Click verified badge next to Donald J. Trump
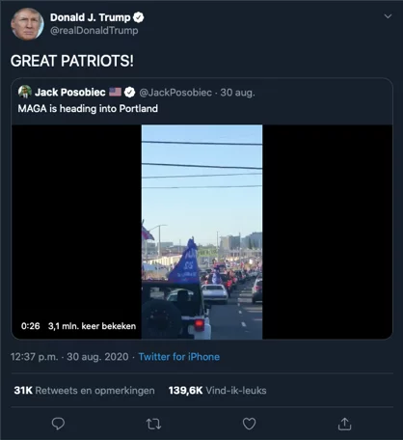Image resolution: width=403 pixels, height=440 pixels. 139,17
